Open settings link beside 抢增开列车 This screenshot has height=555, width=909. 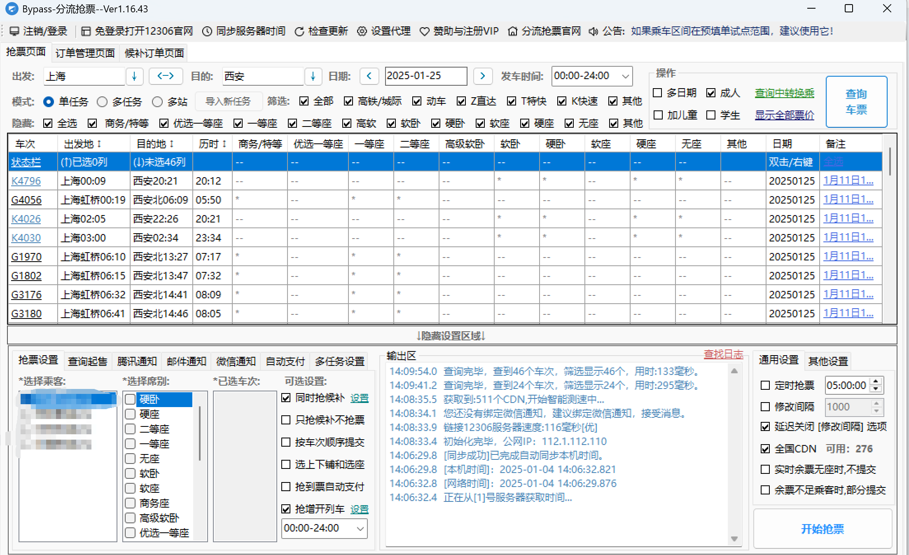coord(360,509)
